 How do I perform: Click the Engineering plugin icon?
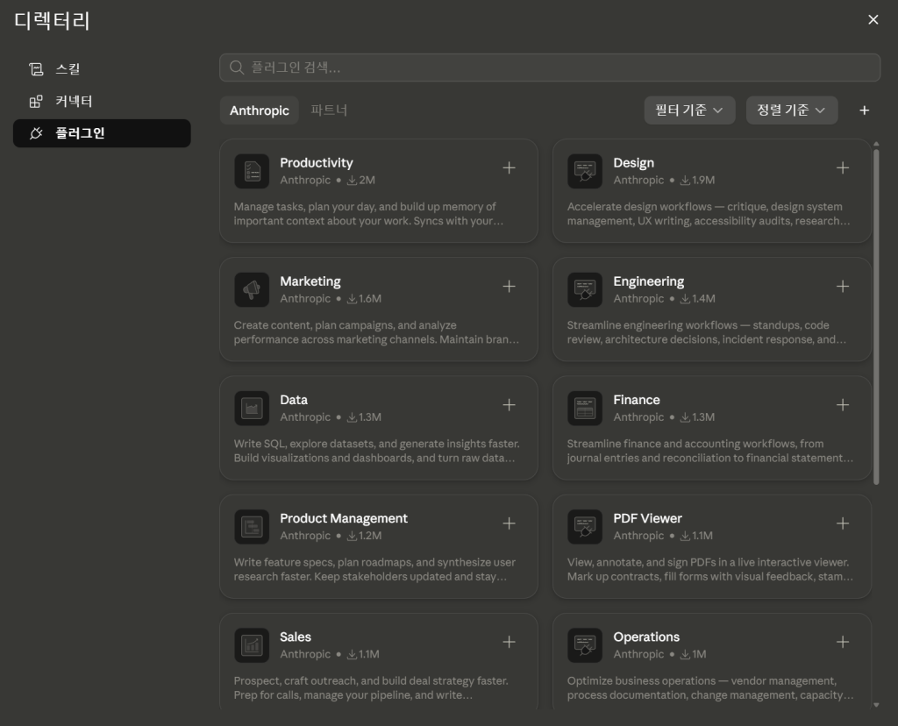[x=585, y=289]
